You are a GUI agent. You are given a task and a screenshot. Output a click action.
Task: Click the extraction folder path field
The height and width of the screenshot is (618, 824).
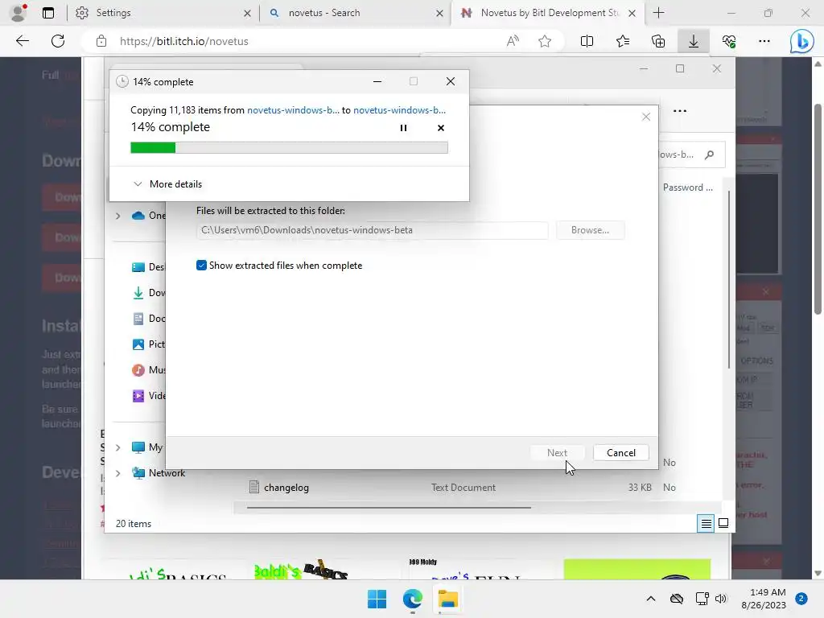pos(372,230)
